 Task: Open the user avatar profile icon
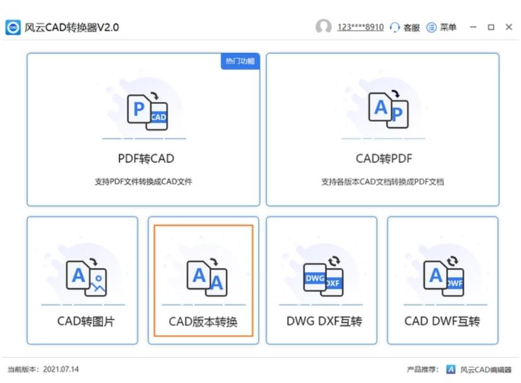click(x=324, y=26)
